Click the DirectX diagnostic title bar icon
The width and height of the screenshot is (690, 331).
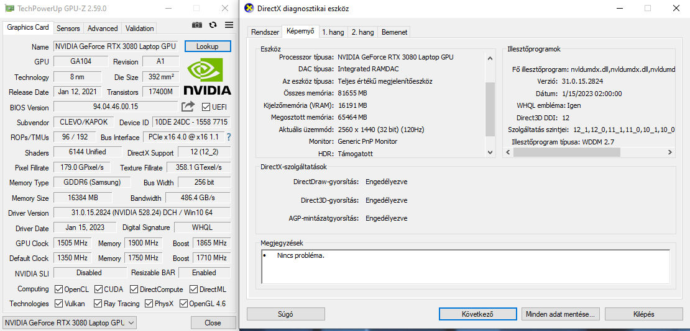coord(249,8)
